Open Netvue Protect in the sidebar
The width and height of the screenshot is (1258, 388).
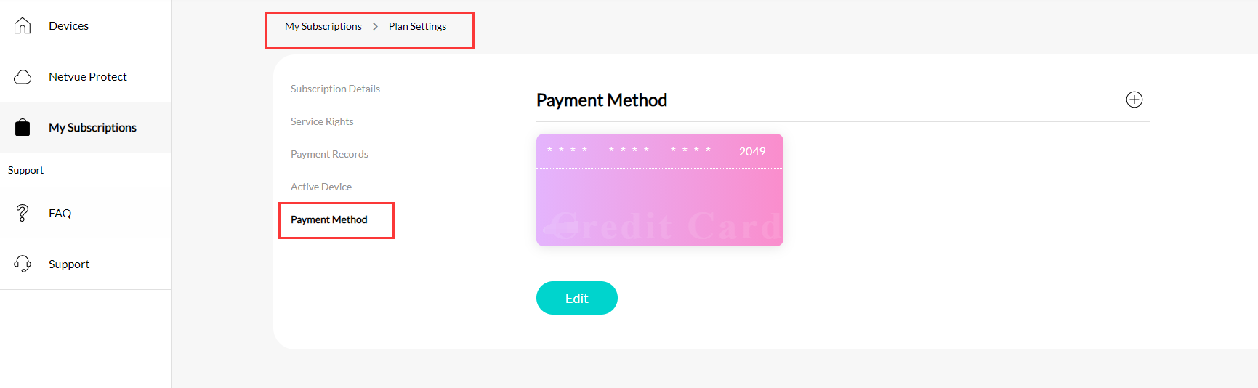[x=88, y=76]
